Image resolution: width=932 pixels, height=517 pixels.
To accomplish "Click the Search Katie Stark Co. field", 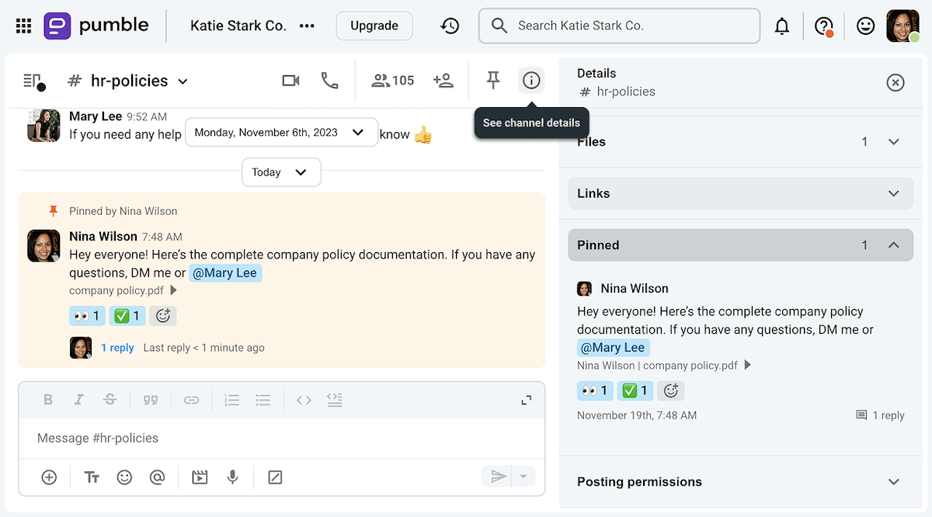I will pyautogui.click(x=619, y=25).
